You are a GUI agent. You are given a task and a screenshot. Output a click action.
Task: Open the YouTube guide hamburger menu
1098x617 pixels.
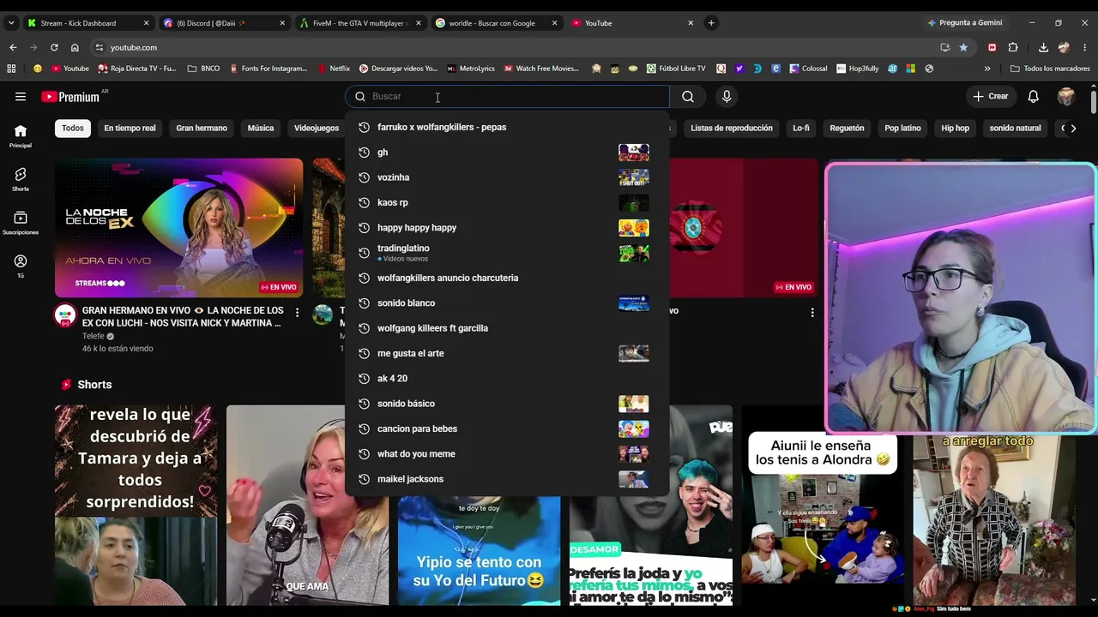[x=21, y=97]
